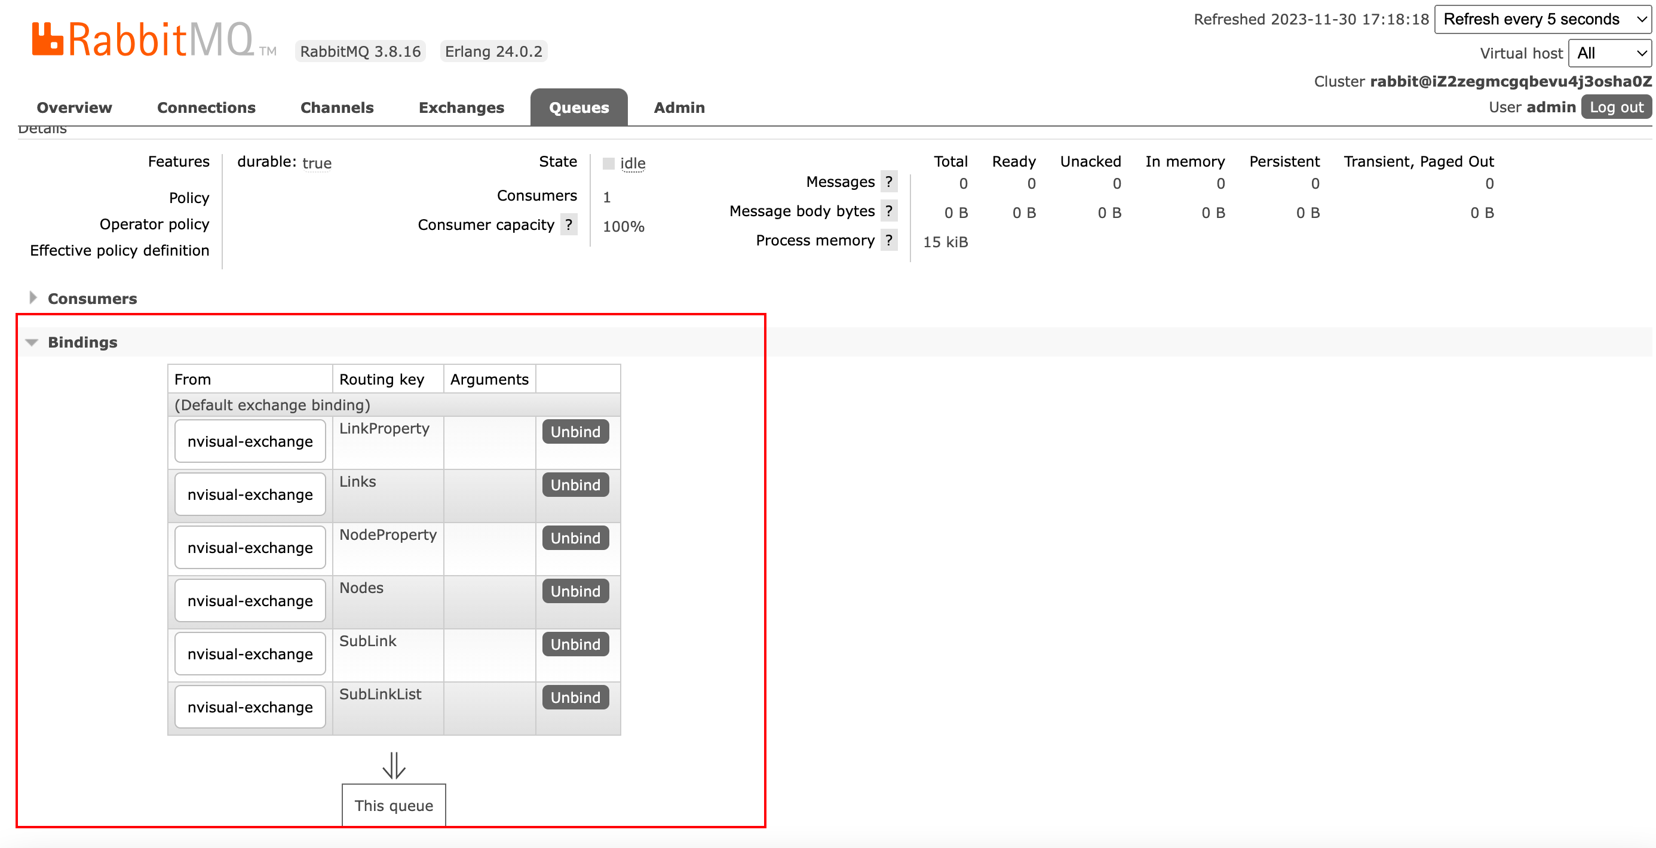Switch to the Exchanges tab
This screenshot has height=848, width=1656.
click(461, 108)
